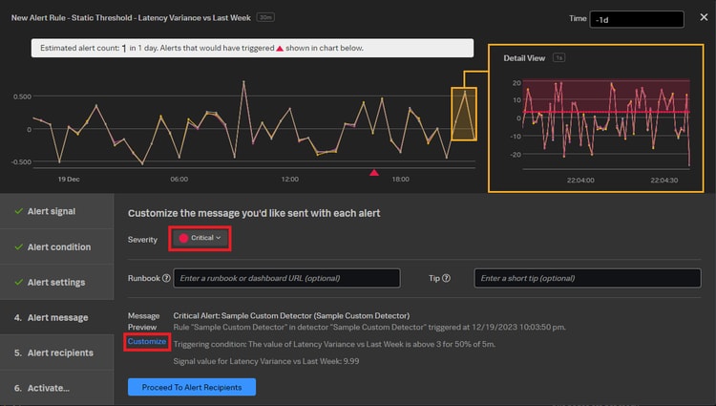
Task: Focus the Runbook URL input field
Action: [x=287, y=278]
